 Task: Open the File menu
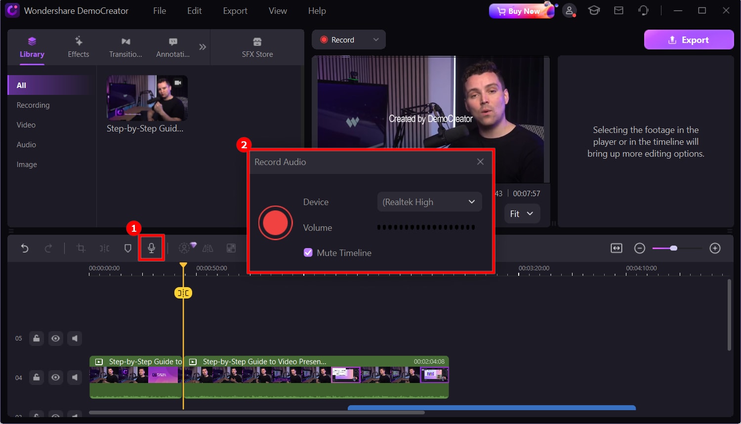[160, 10]
